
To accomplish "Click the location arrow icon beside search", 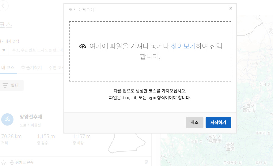I will (3, 50).
